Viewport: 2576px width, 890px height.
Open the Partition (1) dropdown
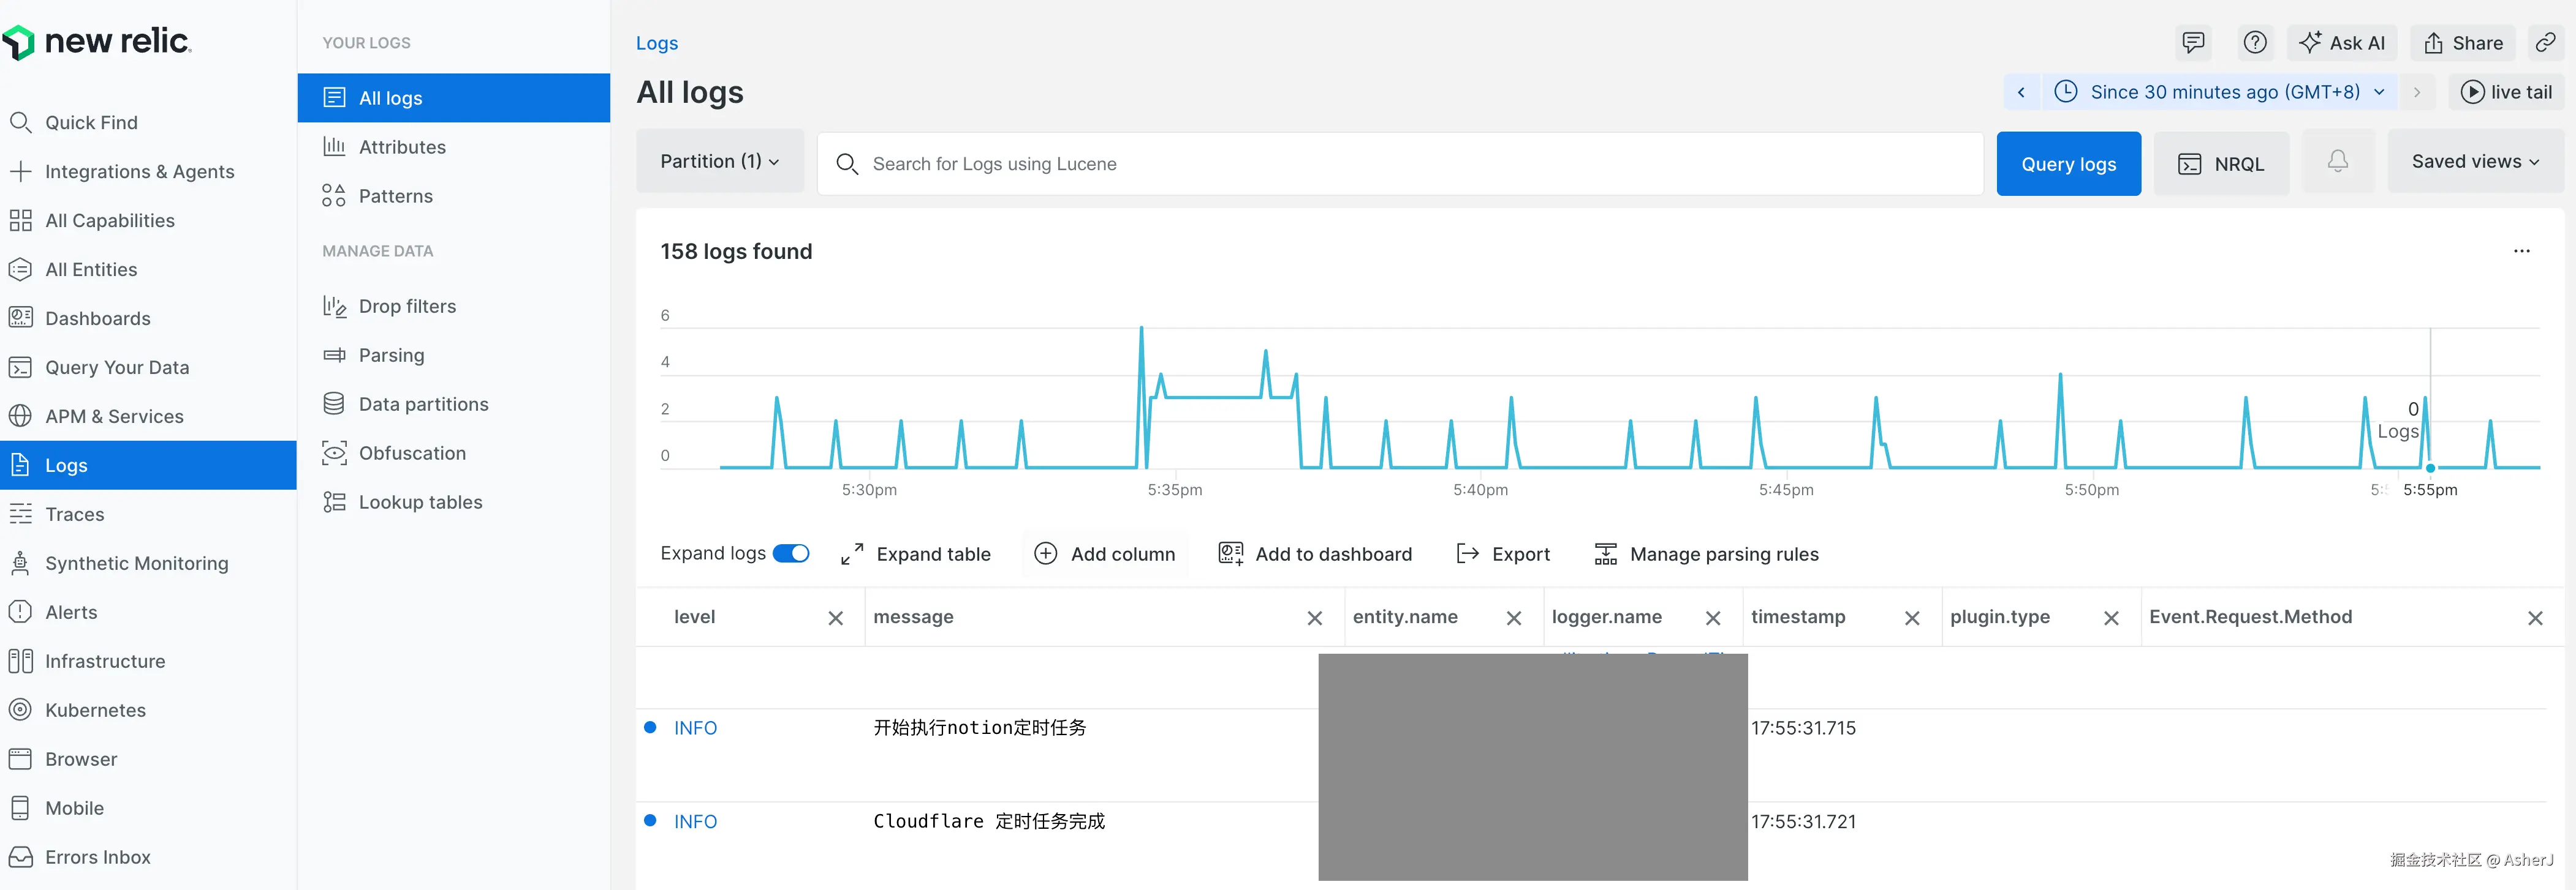point(719,162)
